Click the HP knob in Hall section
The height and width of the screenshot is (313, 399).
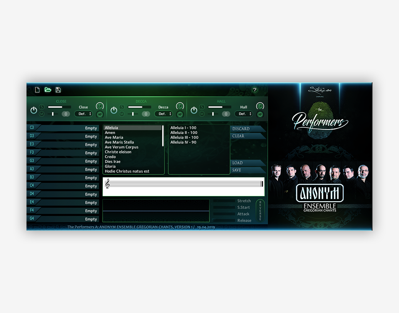(x=260, y=114)
